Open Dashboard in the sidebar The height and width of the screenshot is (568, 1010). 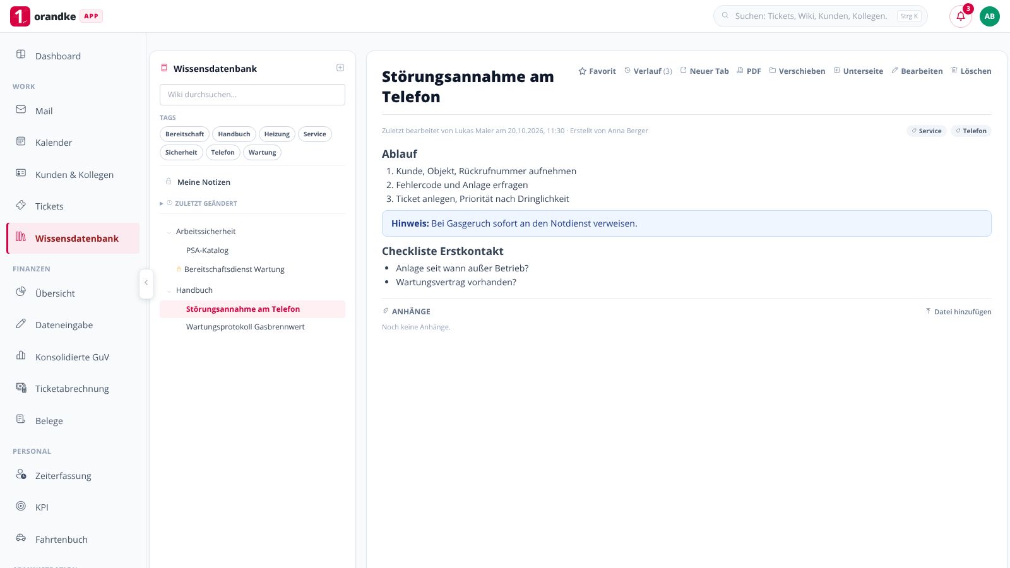click(73, 56)
